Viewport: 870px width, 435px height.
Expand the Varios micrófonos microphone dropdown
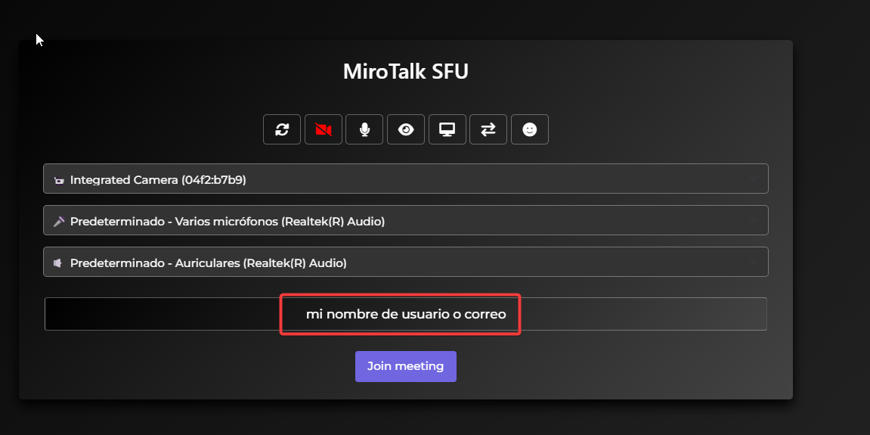pos(406,221)
